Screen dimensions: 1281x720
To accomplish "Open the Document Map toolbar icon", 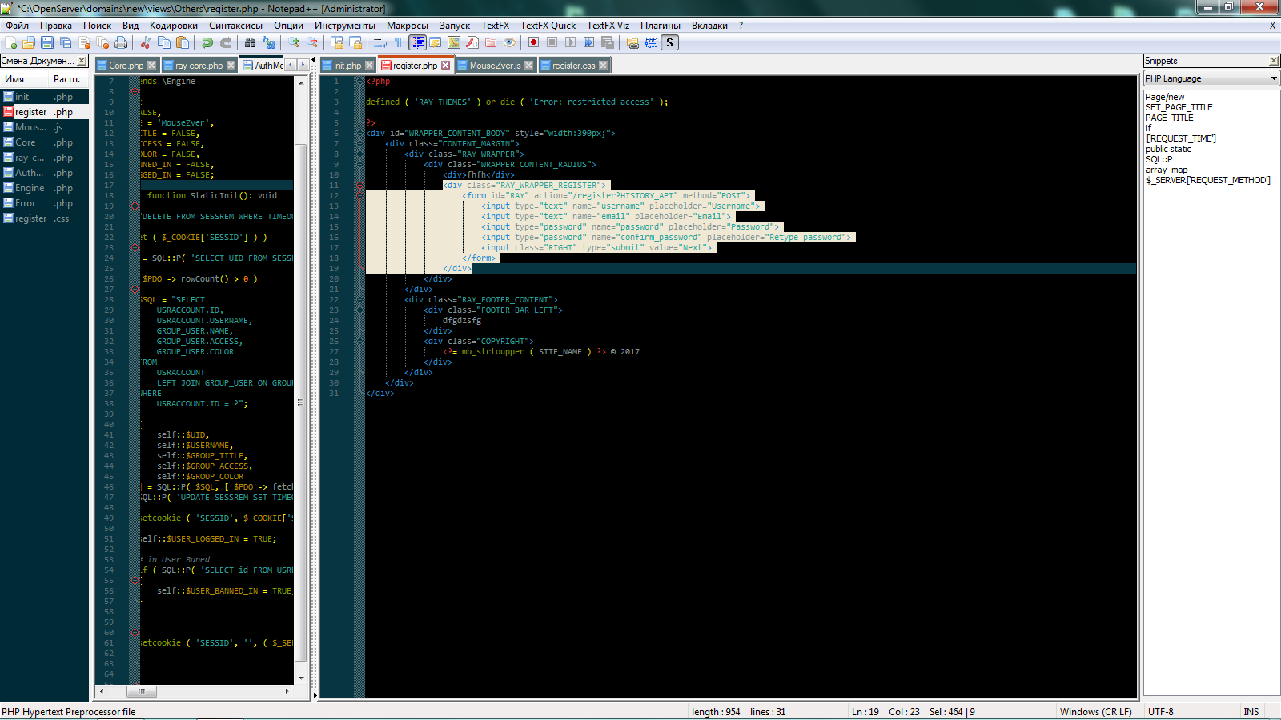I will coord(454,42).
